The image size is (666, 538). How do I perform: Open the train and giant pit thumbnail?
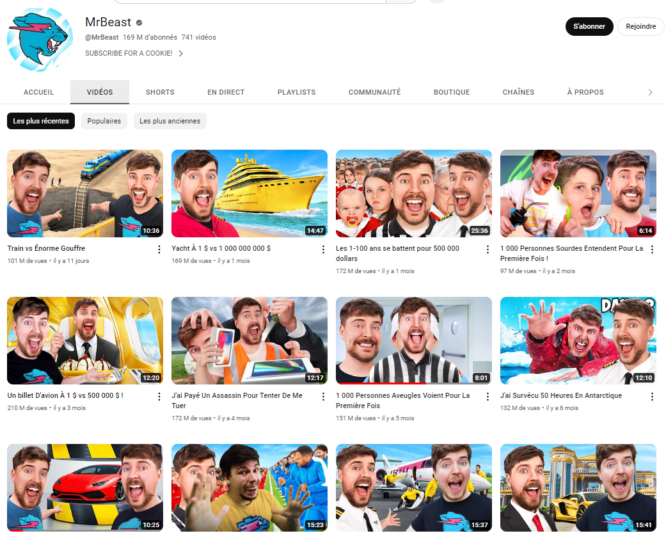coord(85,194)
